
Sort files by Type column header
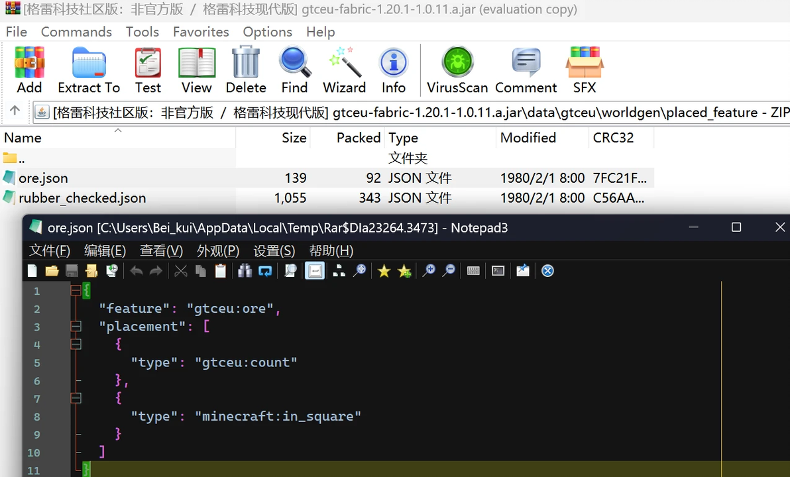(x=440, y=138)
